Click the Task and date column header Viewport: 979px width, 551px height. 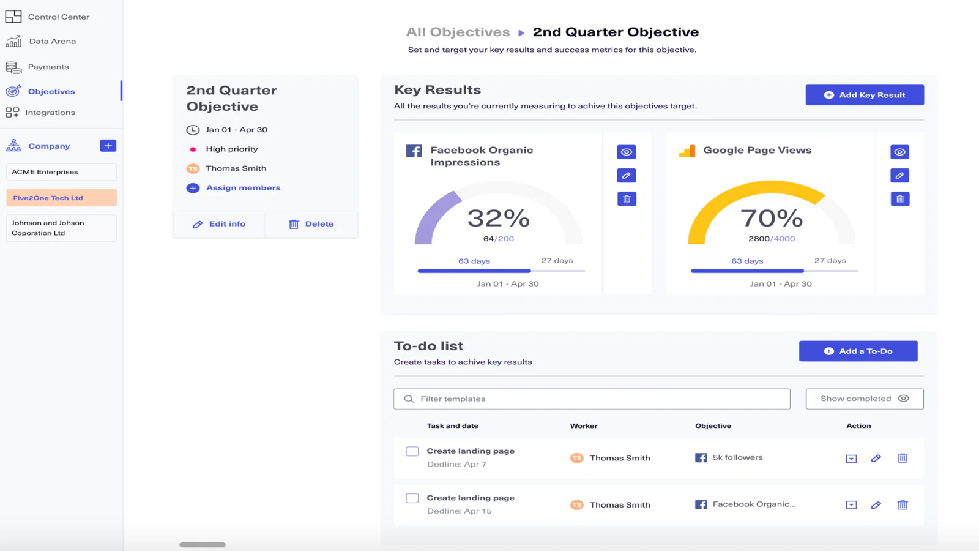click(453, 426)
